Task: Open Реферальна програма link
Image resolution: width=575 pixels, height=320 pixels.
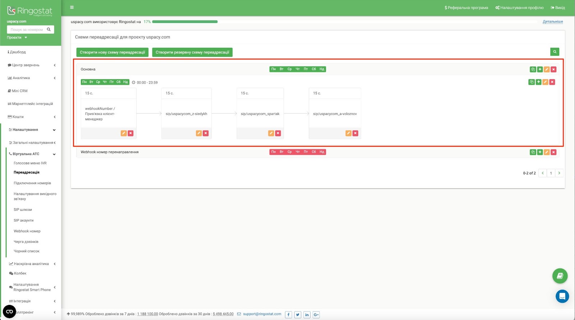Action: click(x=466, y=8)
